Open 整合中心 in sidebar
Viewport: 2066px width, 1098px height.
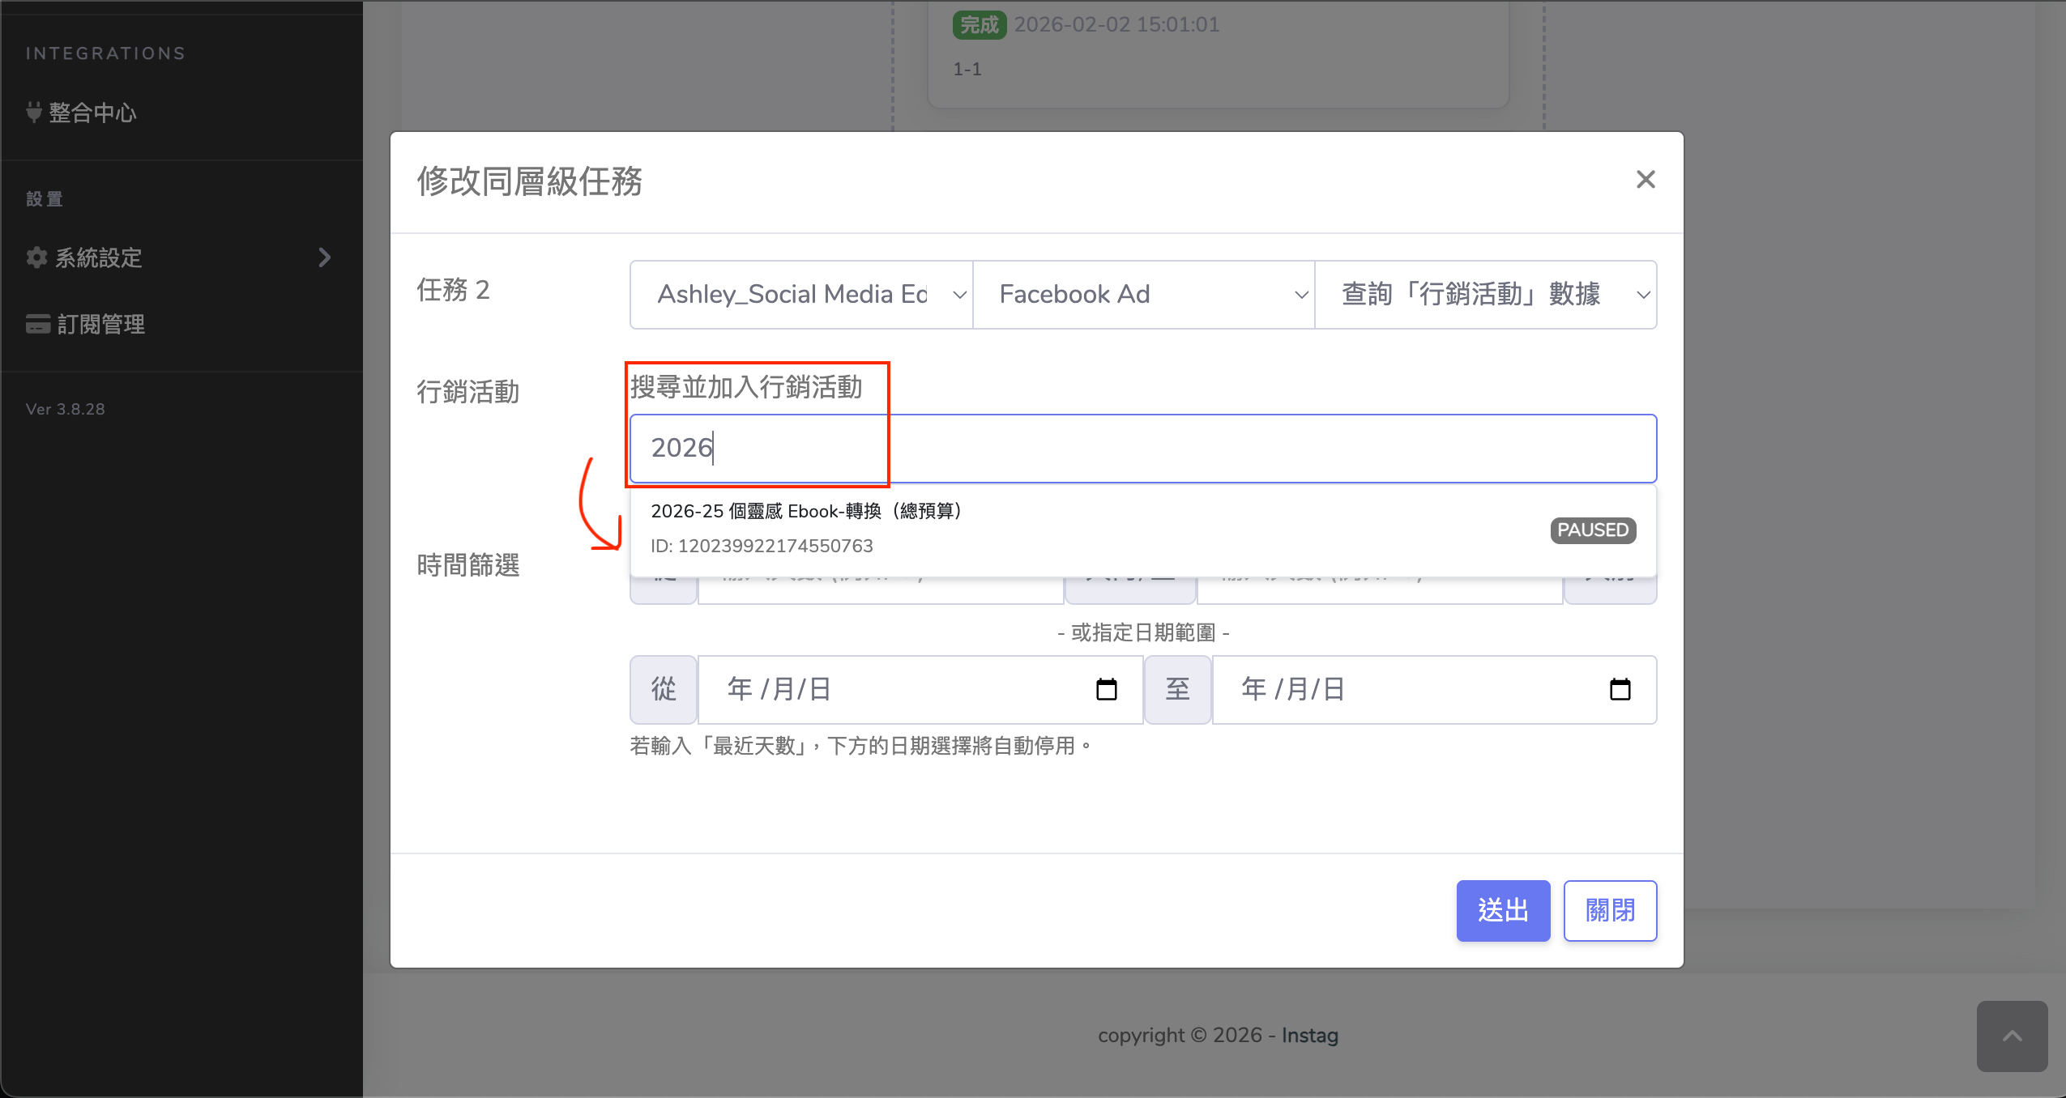92,113
